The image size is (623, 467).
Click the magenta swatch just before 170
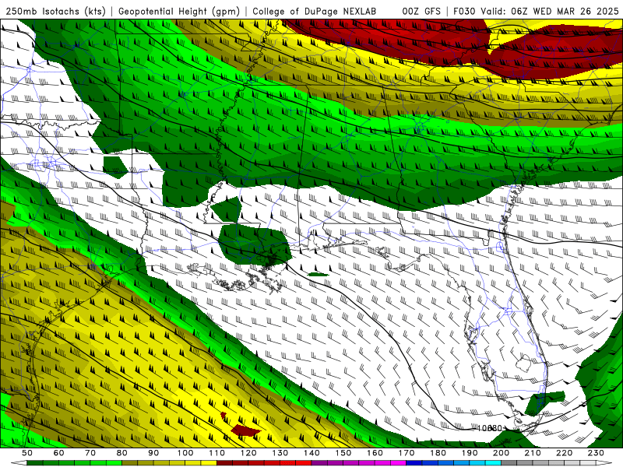(398, 463)
